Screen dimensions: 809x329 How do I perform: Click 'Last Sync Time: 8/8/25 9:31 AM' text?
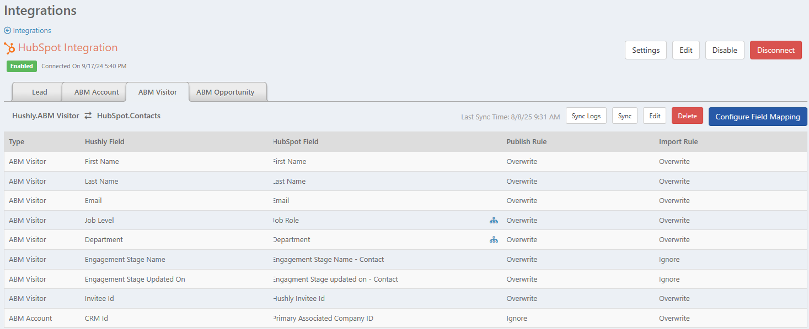click(x=510, y=117)
